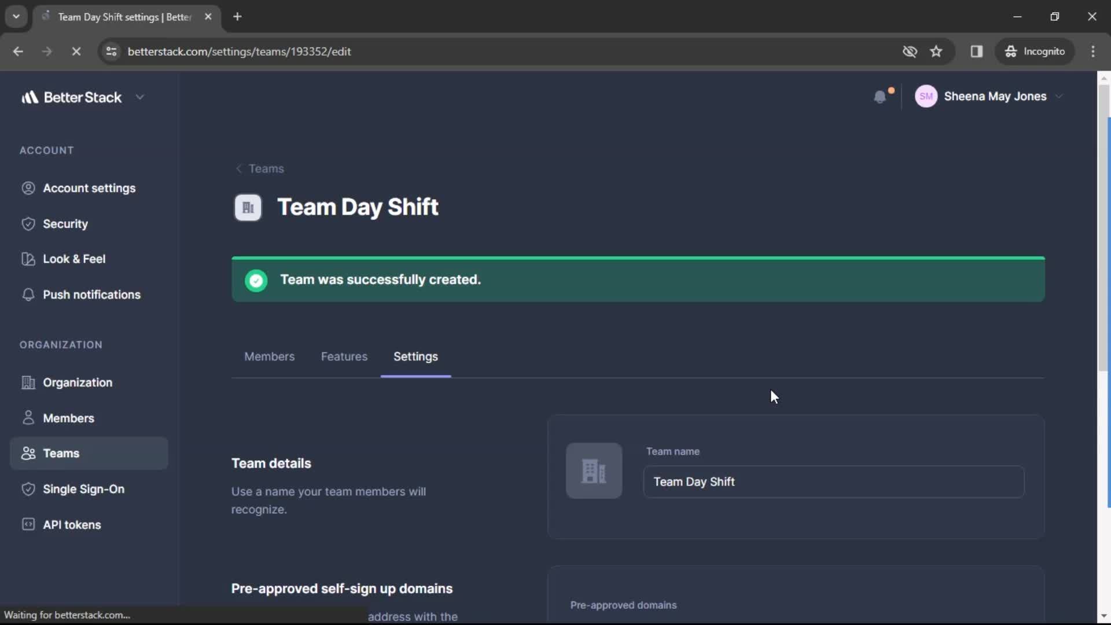Navigate to Security settings

click(65, 223)
